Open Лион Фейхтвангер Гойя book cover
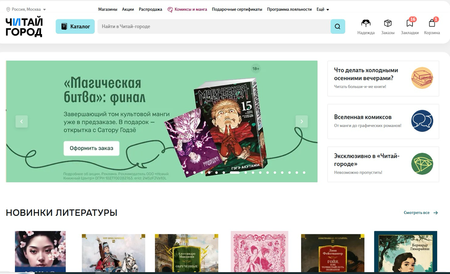This screenshot has height=274, width=450. tap(333, 253)
